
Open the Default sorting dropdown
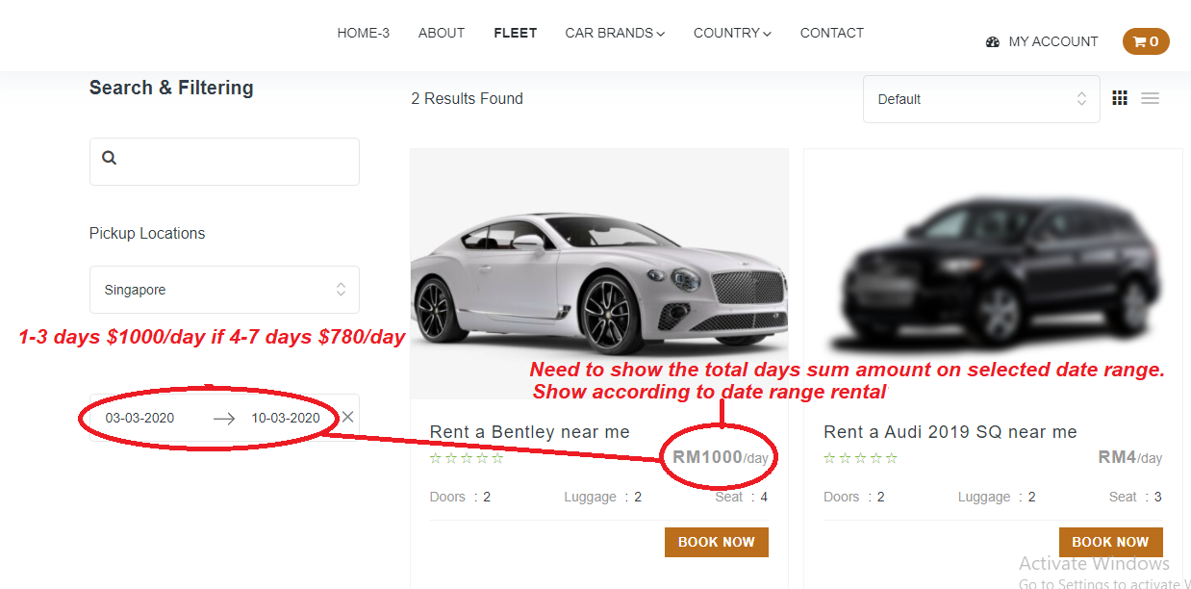981,99
